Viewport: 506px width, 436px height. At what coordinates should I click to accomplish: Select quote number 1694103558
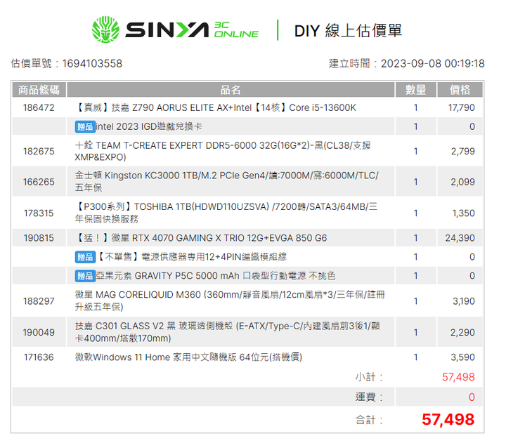[92, 63]
